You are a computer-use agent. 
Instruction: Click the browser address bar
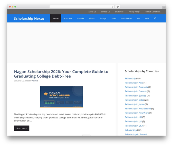[82, 7]
